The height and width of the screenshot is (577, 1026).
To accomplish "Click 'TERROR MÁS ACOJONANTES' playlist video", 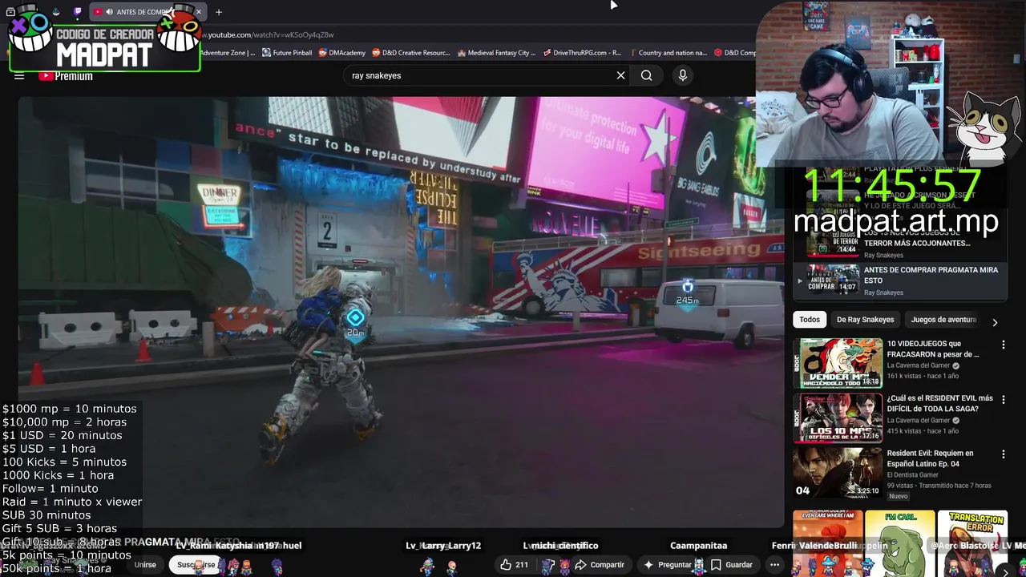I will point(899,243).
